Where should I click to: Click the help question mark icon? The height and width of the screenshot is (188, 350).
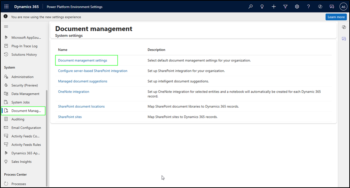(309, 6)
